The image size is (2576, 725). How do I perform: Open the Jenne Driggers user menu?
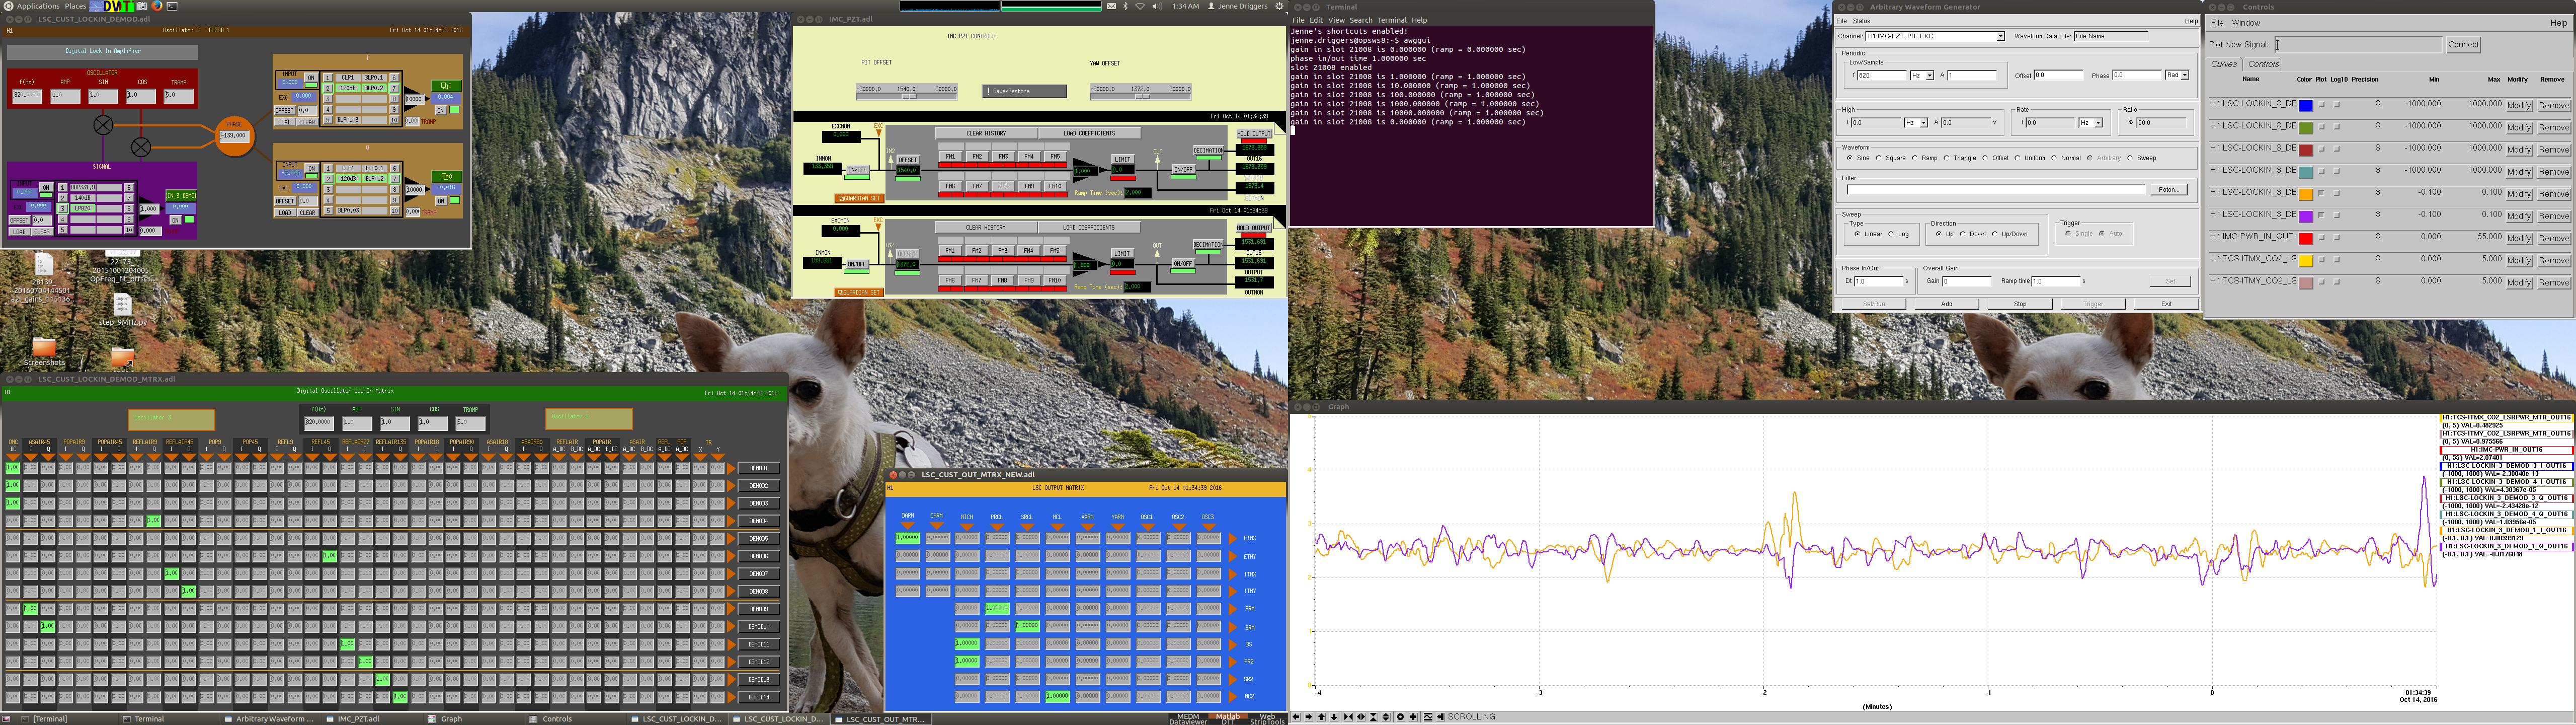tap(1238, 6)
